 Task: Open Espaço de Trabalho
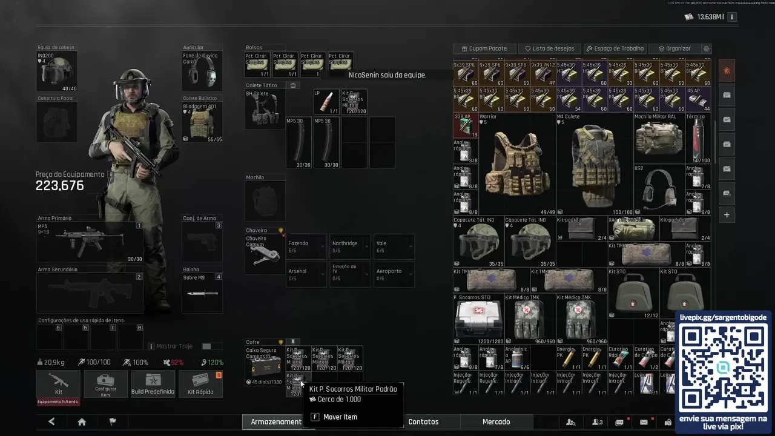tap(615, 48)
